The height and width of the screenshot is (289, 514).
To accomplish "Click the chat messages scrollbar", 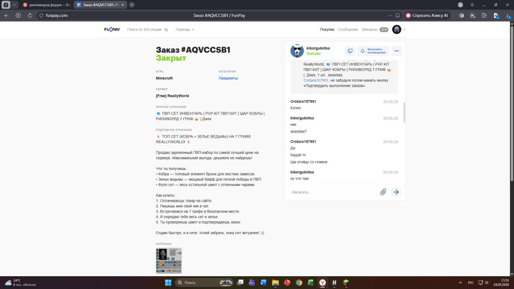I will pos(404,112).
